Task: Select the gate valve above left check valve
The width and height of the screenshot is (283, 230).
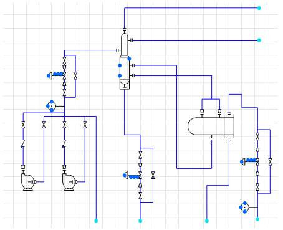Action: 23,125
